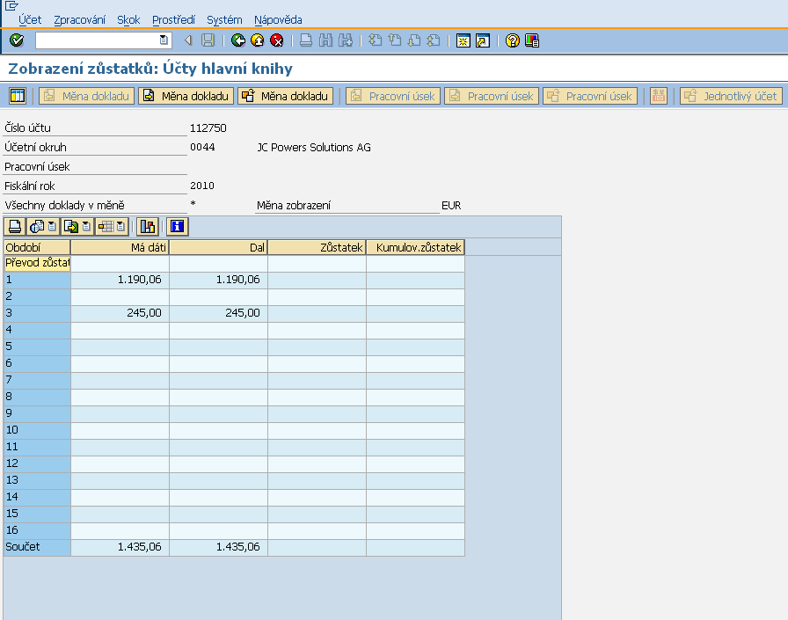Screen dimensions: 788x620
Task: Click the ALV export icon
Action: coord(71,227)
